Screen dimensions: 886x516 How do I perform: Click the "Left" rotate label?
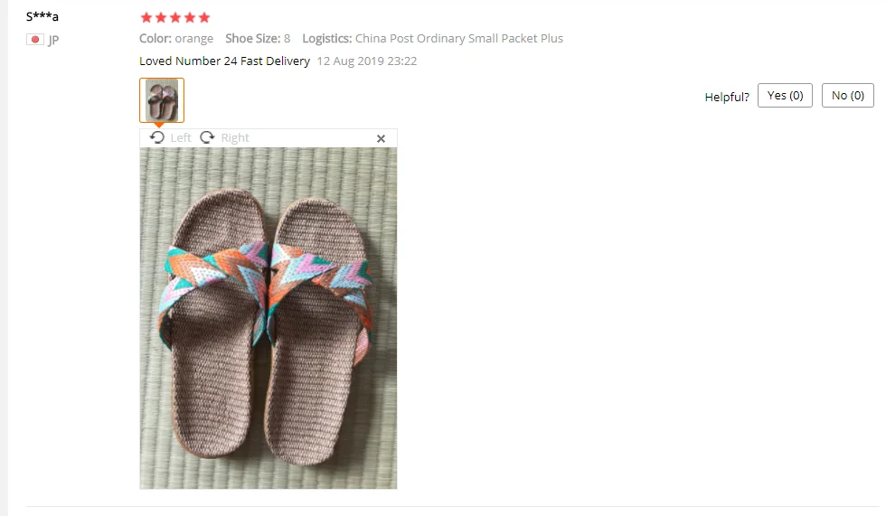pyautogui.click(x=181, y=137)
